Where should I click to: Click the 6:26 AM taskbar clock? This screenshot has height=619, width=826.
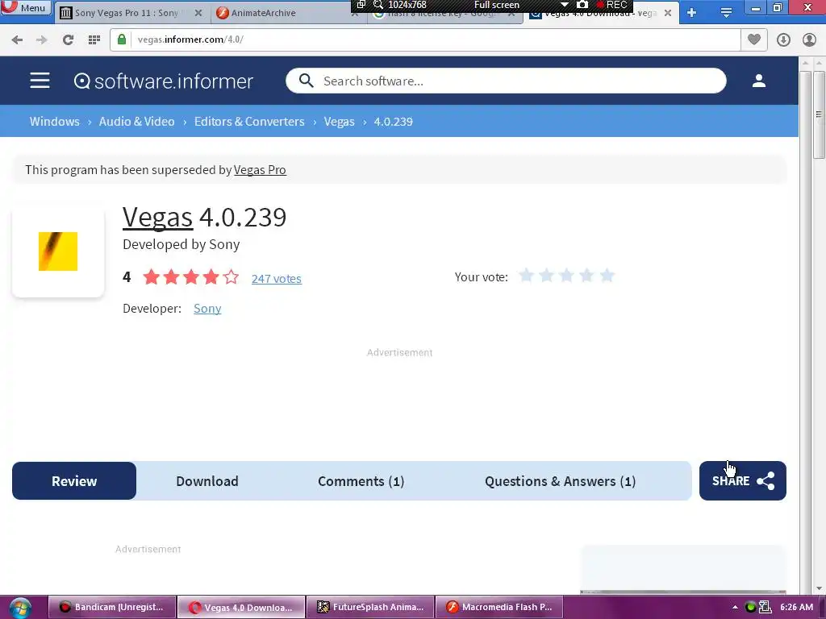796,608
